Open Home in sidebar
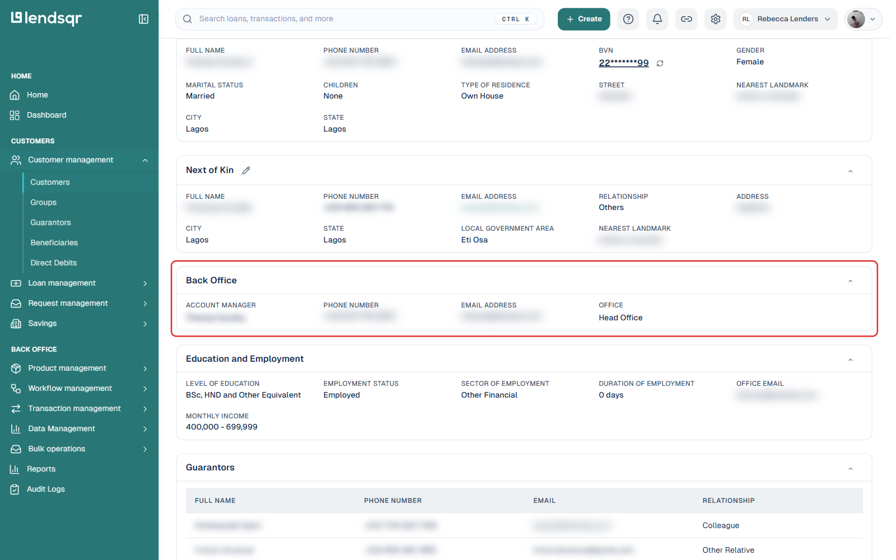The image size is (896, 560). tap(37, 95)
